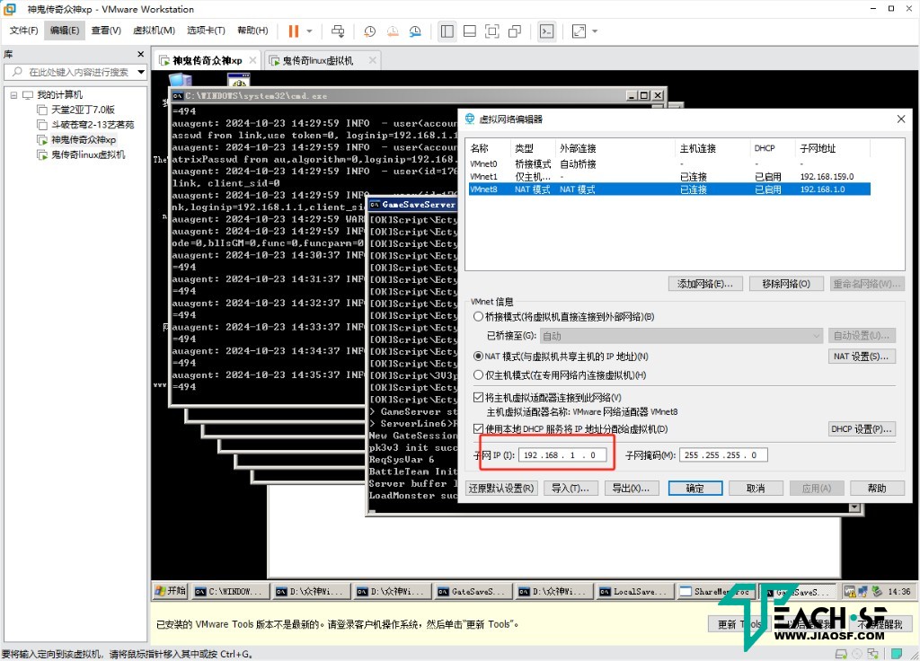Select the VMnet1 host-only network row
This screenshot has width=920, height=661.
click(x=669, y=177)
